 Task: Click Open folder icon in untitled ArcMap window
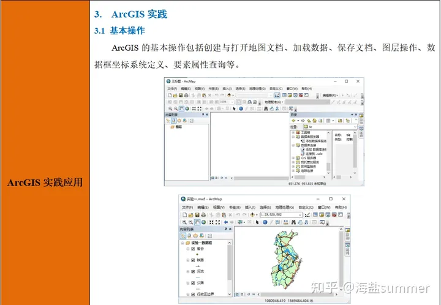coord(175,96)
